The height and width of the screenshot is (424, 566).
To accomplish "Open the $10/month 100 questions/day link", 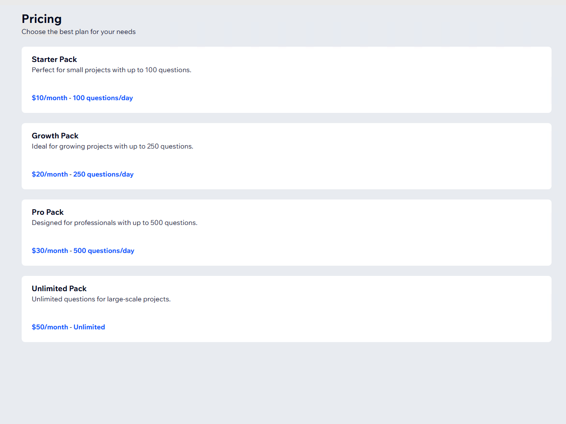I will [x=82, y=98].
